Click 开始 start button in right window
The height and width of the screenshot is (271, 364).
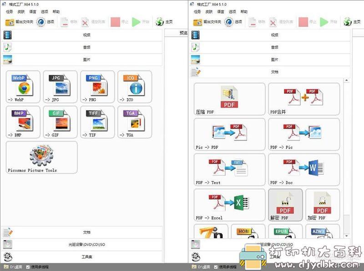click(x=329, y=22)
